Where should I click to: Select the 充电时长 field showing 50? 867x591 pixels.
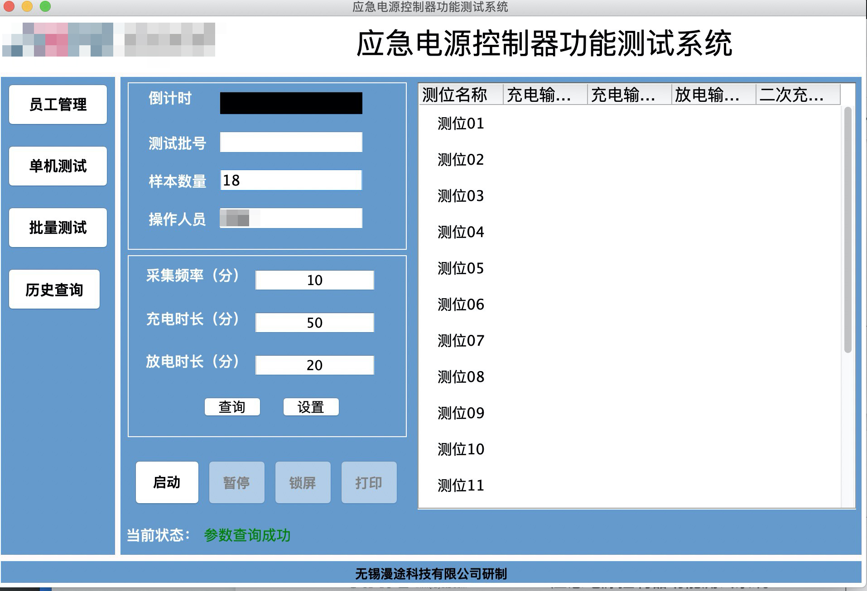coord(314,323)
